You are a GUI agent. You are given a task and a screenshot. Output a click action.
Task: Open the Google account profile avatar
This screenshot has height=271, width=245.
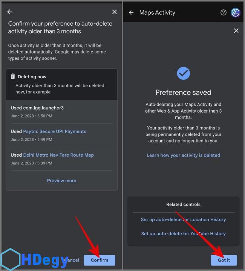click(x=236, y=12)
